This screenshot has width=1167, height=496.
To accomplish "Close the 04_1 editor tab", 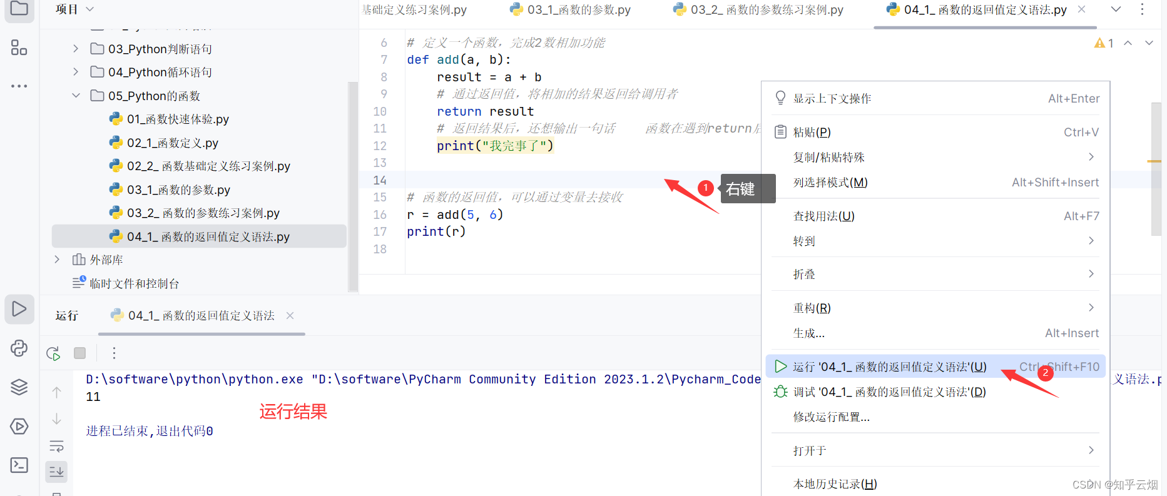I will point(1081,9).
